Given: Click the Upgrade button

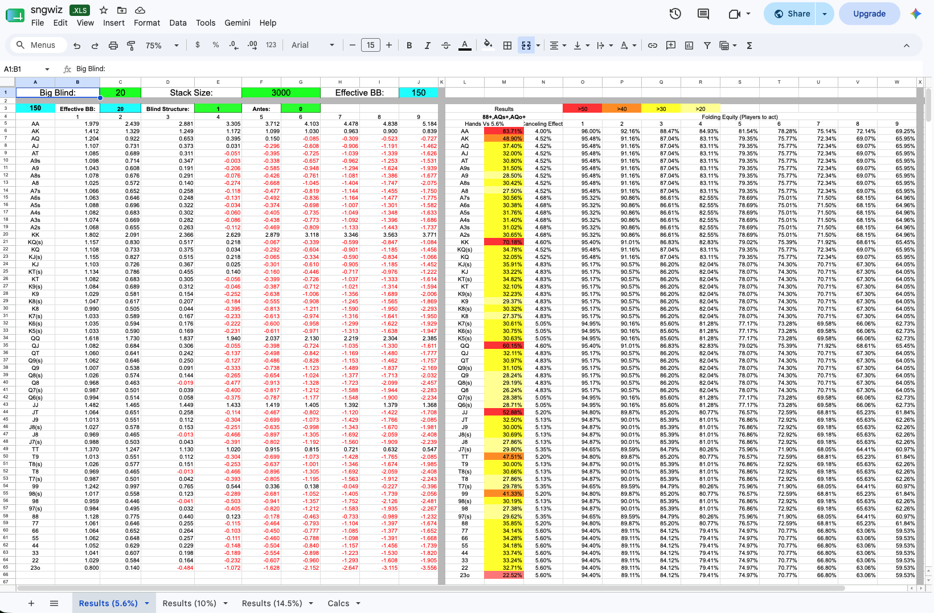Looking at the screenshot, I should pyautogui.click(x=869, y=14).
